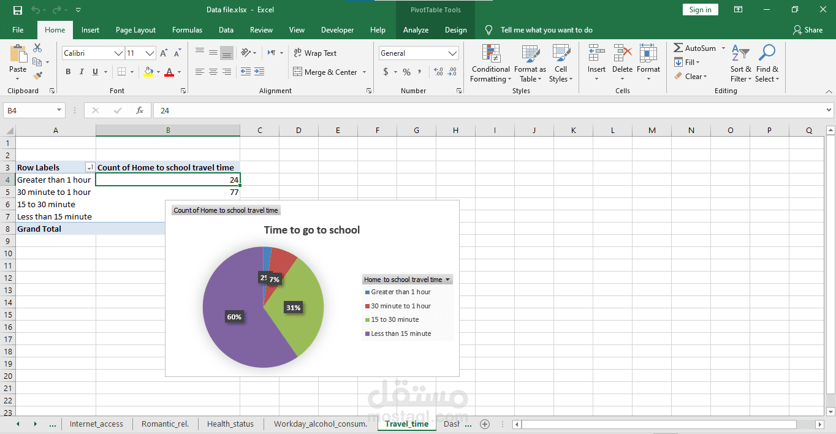
Task: Click the Format Painter brush icon
Action: pyautogui.click(x=37, y=76)
